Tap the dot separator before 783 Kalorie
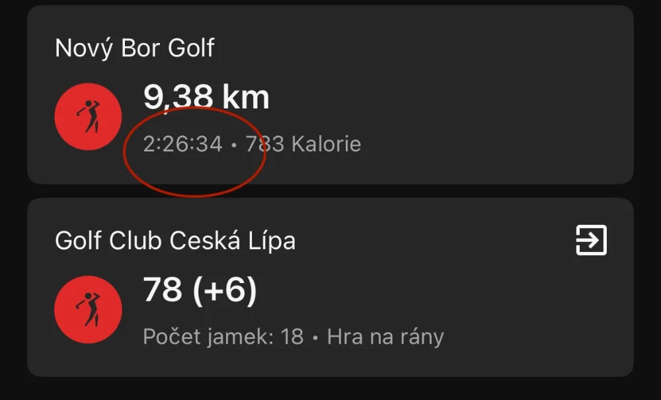Image resolution: width=661 pixels, height=400 pixels. point(234,145)
